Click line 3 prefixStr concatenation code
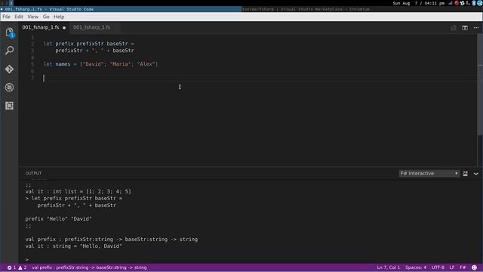The image size is (483, 272). (x=94, y=51)
